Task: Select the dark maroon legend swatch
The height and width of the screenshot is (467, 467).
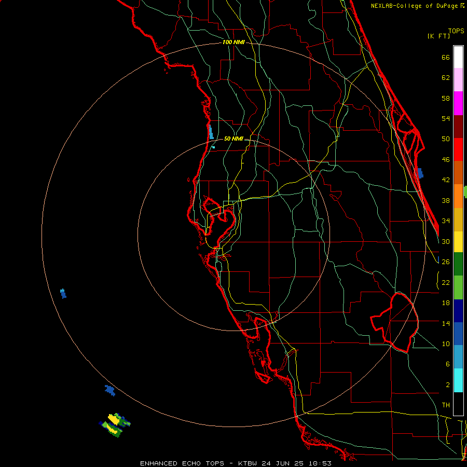Action: coord(458,126)
